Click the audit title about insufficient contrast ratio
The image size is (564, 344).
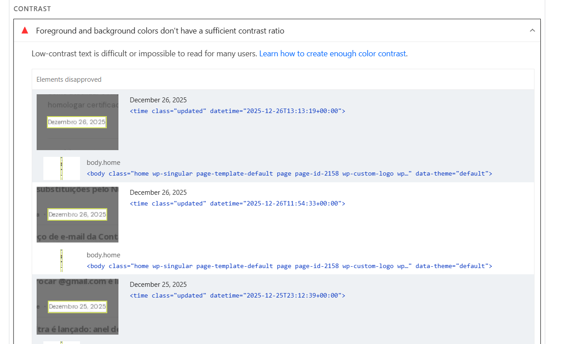(x=160, y=31)
